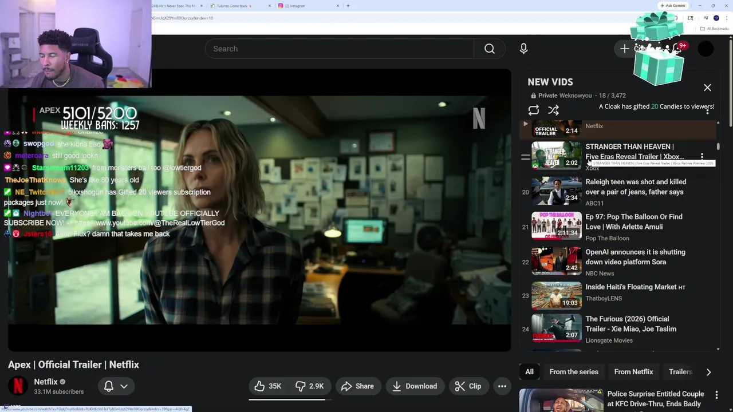733x412 pixels.
Task: Open browser three-dot menu
Action: (x=727, y=18)
